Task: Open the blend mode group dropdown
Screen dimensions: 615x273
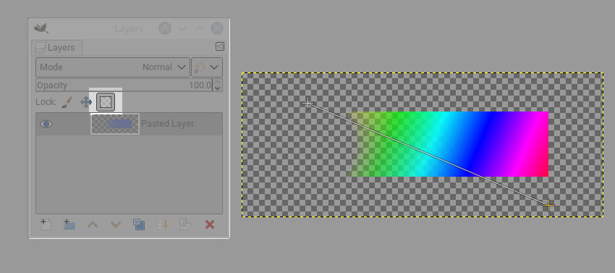Action: coord(207,67)
